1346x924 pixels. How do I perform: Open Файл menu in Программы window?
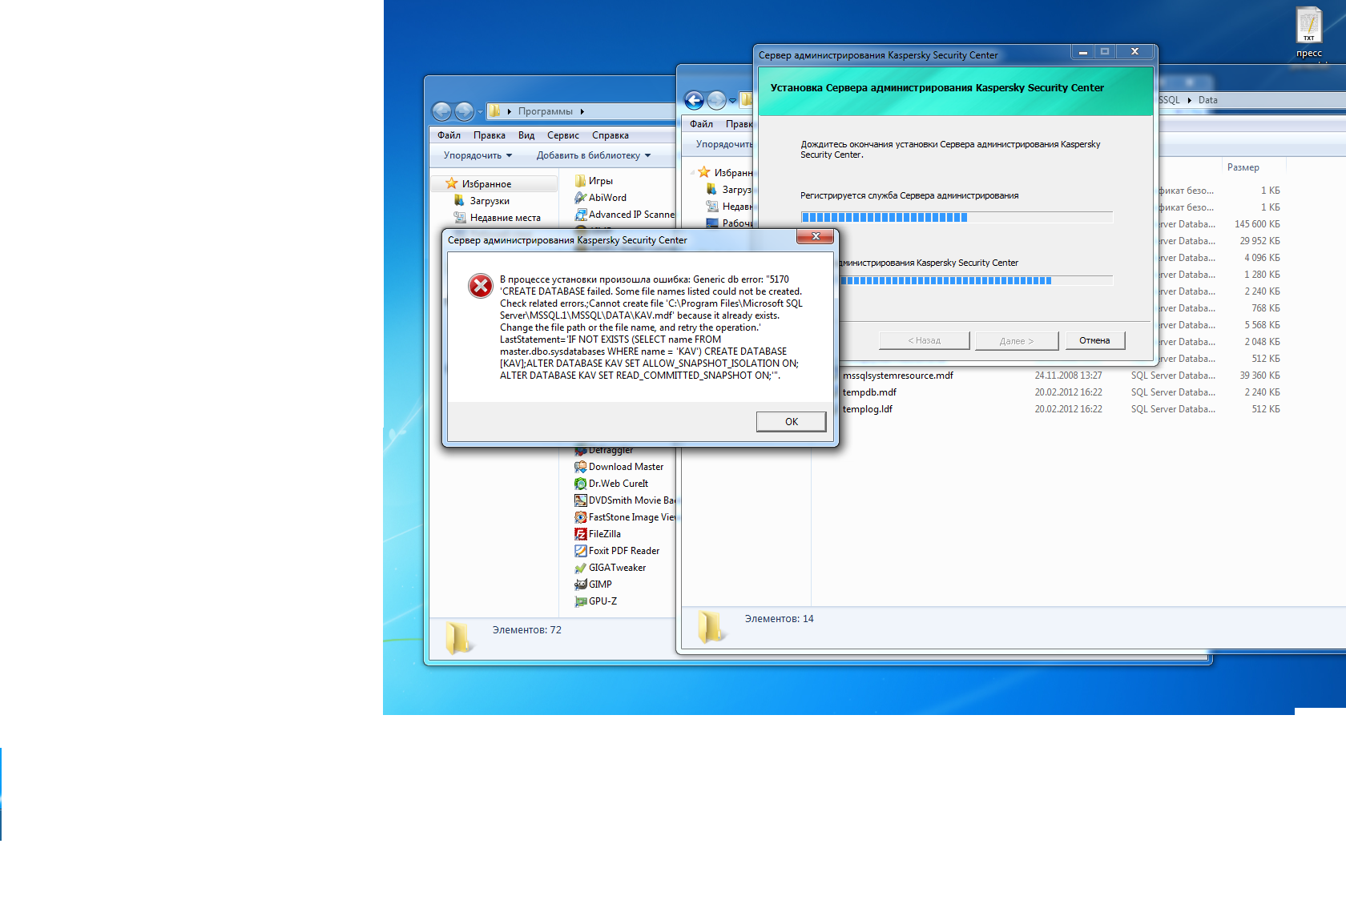(449, 135)
